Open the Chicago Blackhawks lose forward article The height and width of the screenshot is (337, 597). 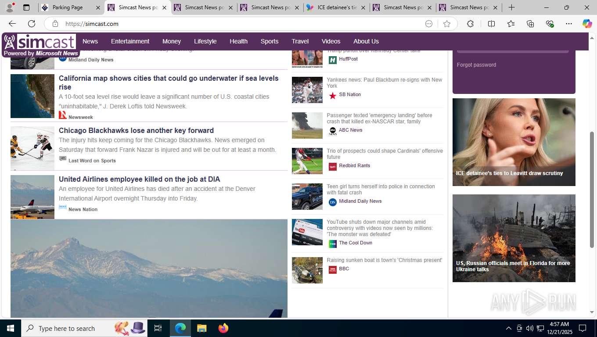(x=136, y=130)
